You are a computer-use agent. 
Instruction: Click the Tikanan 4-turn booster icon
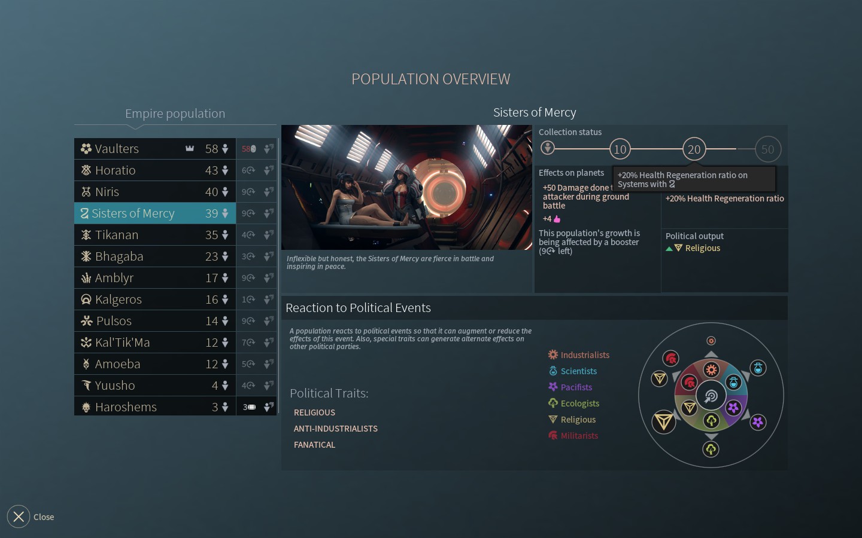tap(248, 235)
